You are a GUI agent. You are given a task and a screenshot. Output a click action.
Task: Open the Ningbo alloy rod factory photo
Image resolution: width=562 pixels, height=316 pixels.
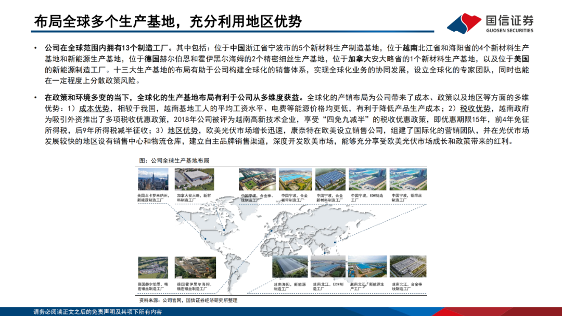point(257,179)
